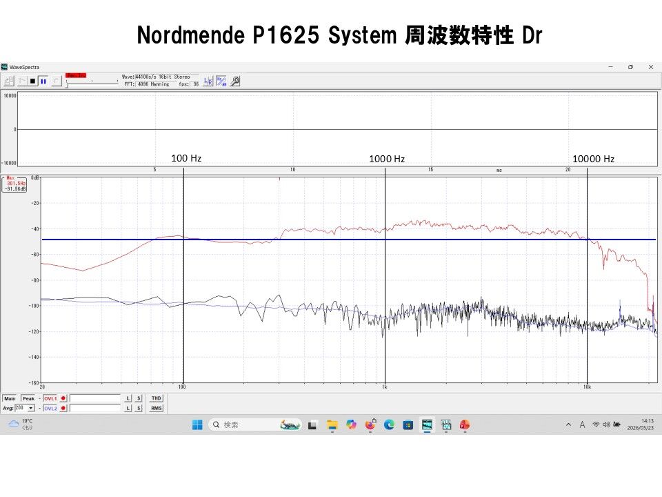
Task: Open PowerPoint from the taskbar
Action: coord(465,425)
